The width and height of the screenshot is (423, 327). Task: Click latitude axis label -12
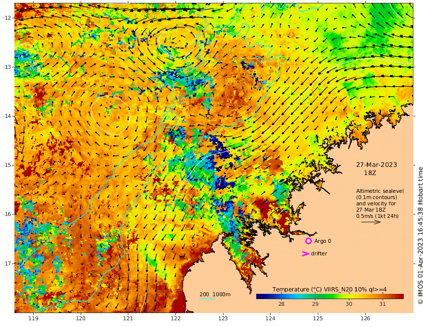point(7,18)
